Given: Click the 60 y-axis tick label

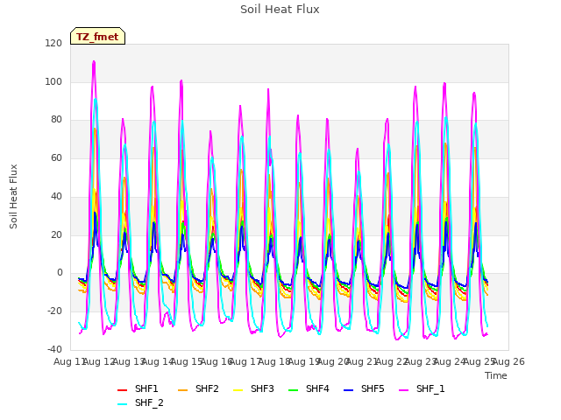Looking at the screenshot, I should pyautogui.click(x=56, y=157).
